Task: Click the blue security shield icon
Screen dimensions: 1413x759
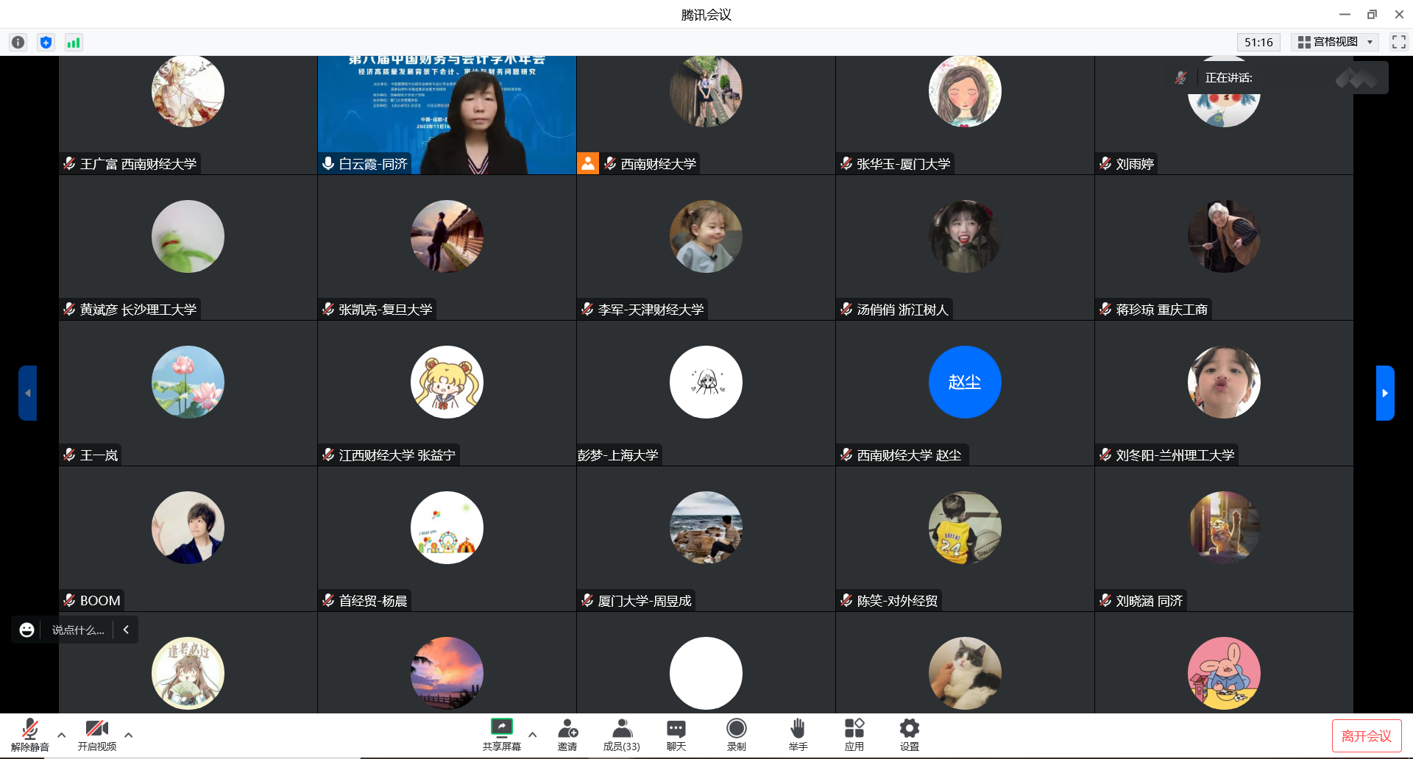Action: 46,43
